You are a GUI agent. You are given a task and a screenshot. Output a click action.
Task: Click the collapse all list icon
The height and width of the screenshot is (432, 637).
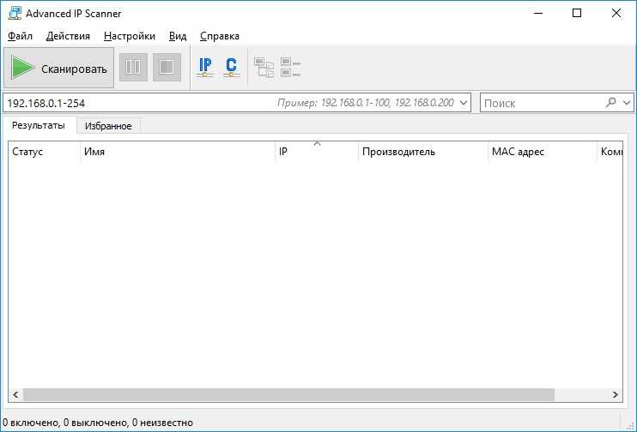(290, 68)
